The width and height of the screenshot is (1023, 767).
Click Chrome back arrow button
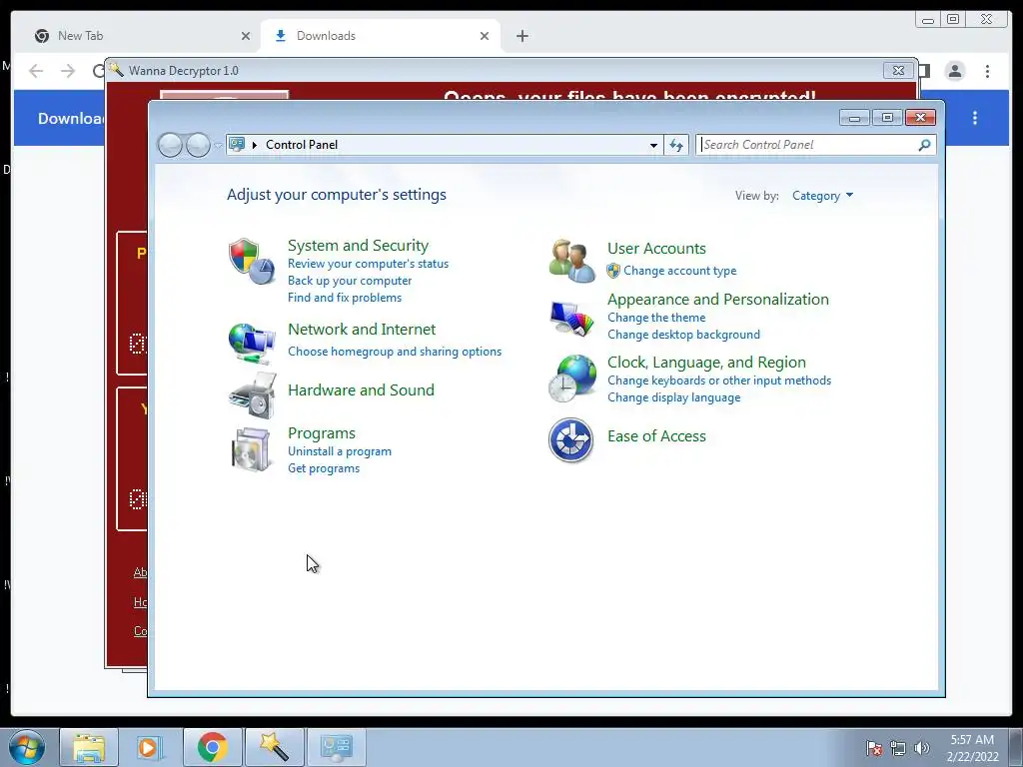pos(36,71)
